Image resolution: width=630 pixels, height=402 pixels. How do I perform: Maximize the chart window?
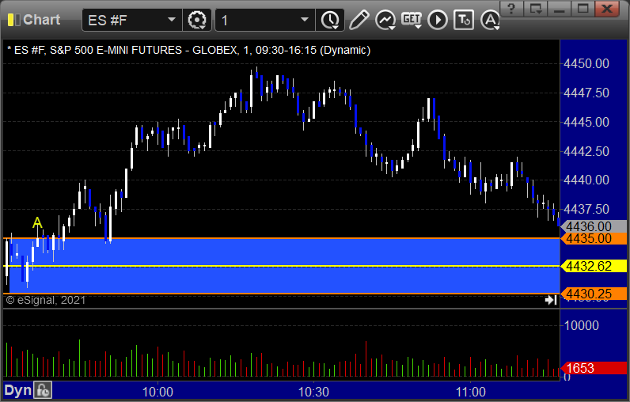(x=583, y=9)
